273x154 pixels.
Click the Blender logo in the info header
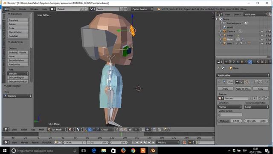(x=158, y=9)
